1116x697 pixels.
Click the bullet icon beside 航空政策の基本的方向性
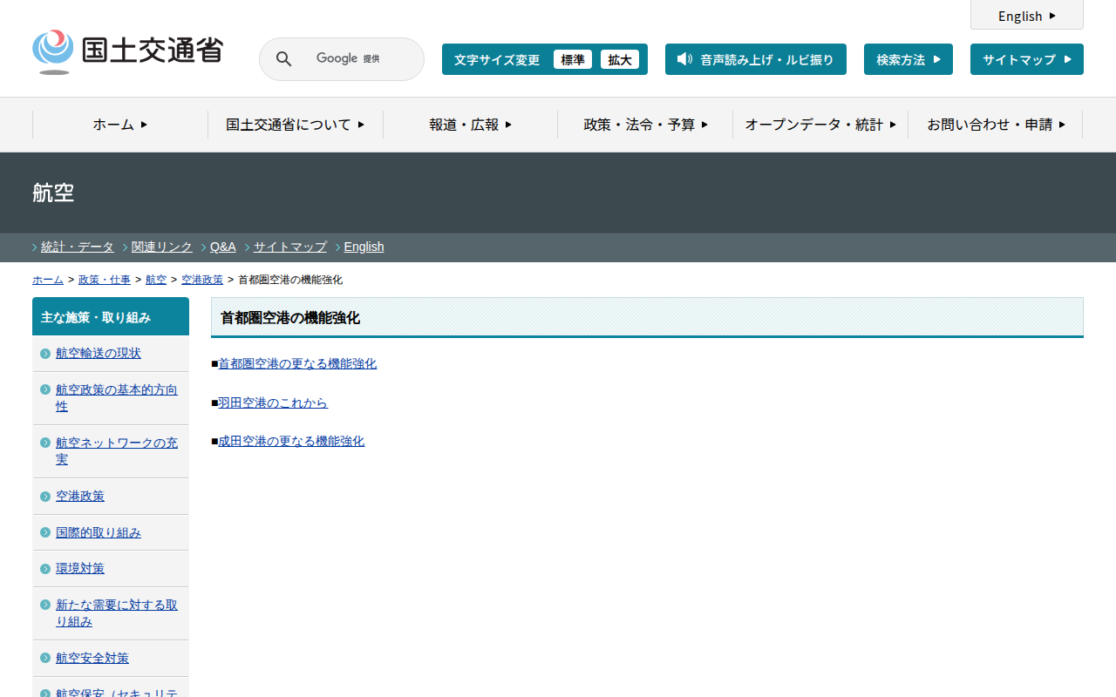pyautogui.click(x=45, y=389)
